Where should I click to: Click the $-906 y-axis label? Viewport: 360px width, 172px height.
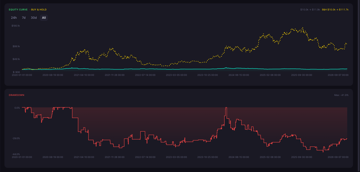[16, 72]
